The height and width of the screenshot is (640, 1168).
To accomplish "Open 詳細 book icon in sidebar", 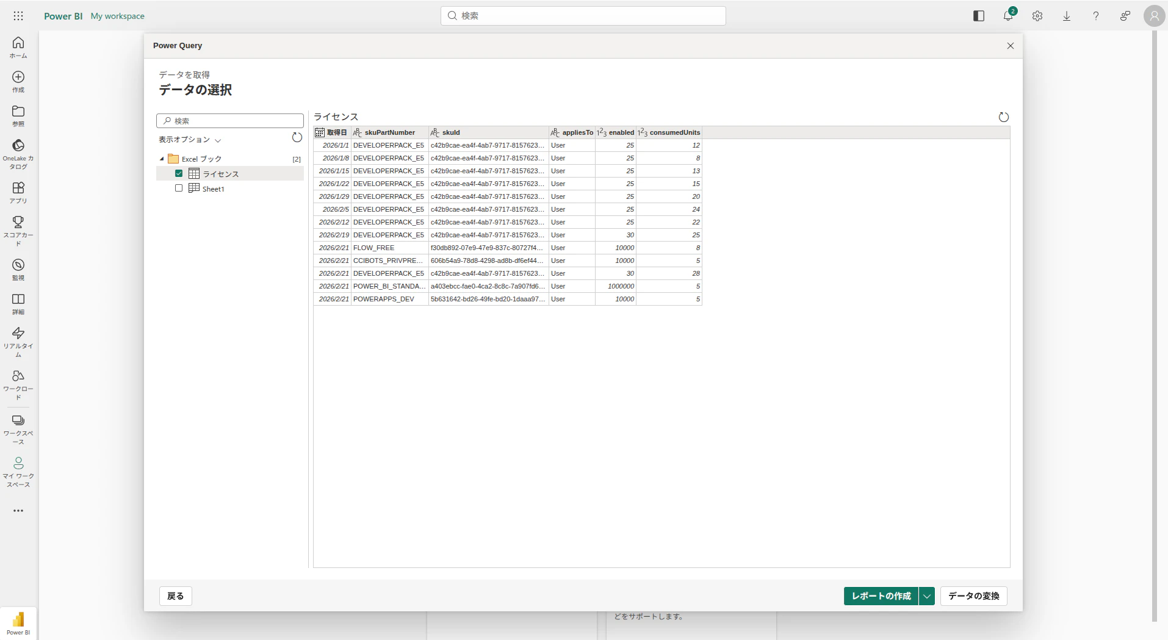I will (x=18, y=303).
